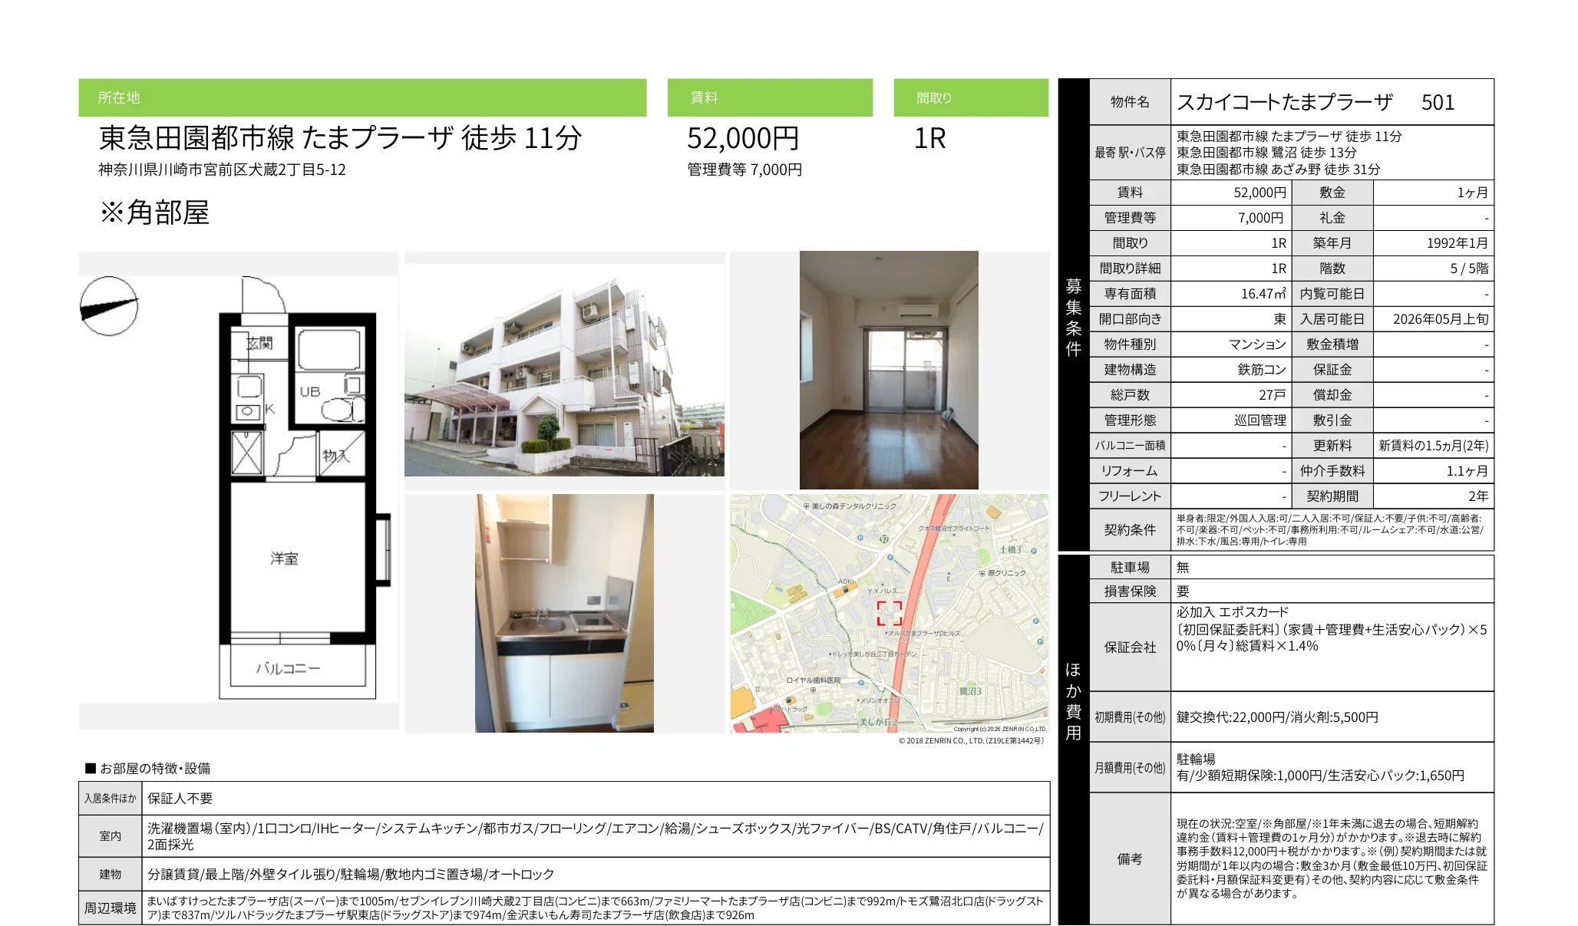Image resolution: width=1578 pixels, height=926 pixels.
Task: Select the red dashed property marker on the map
Action: pyautogui.click(x=890, y=612)
